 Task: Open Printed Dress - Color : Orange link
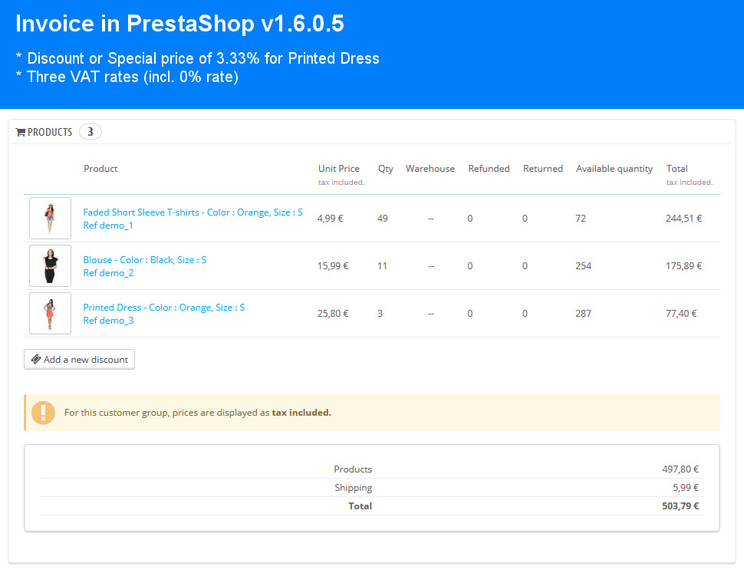click(x=163, y=314)
